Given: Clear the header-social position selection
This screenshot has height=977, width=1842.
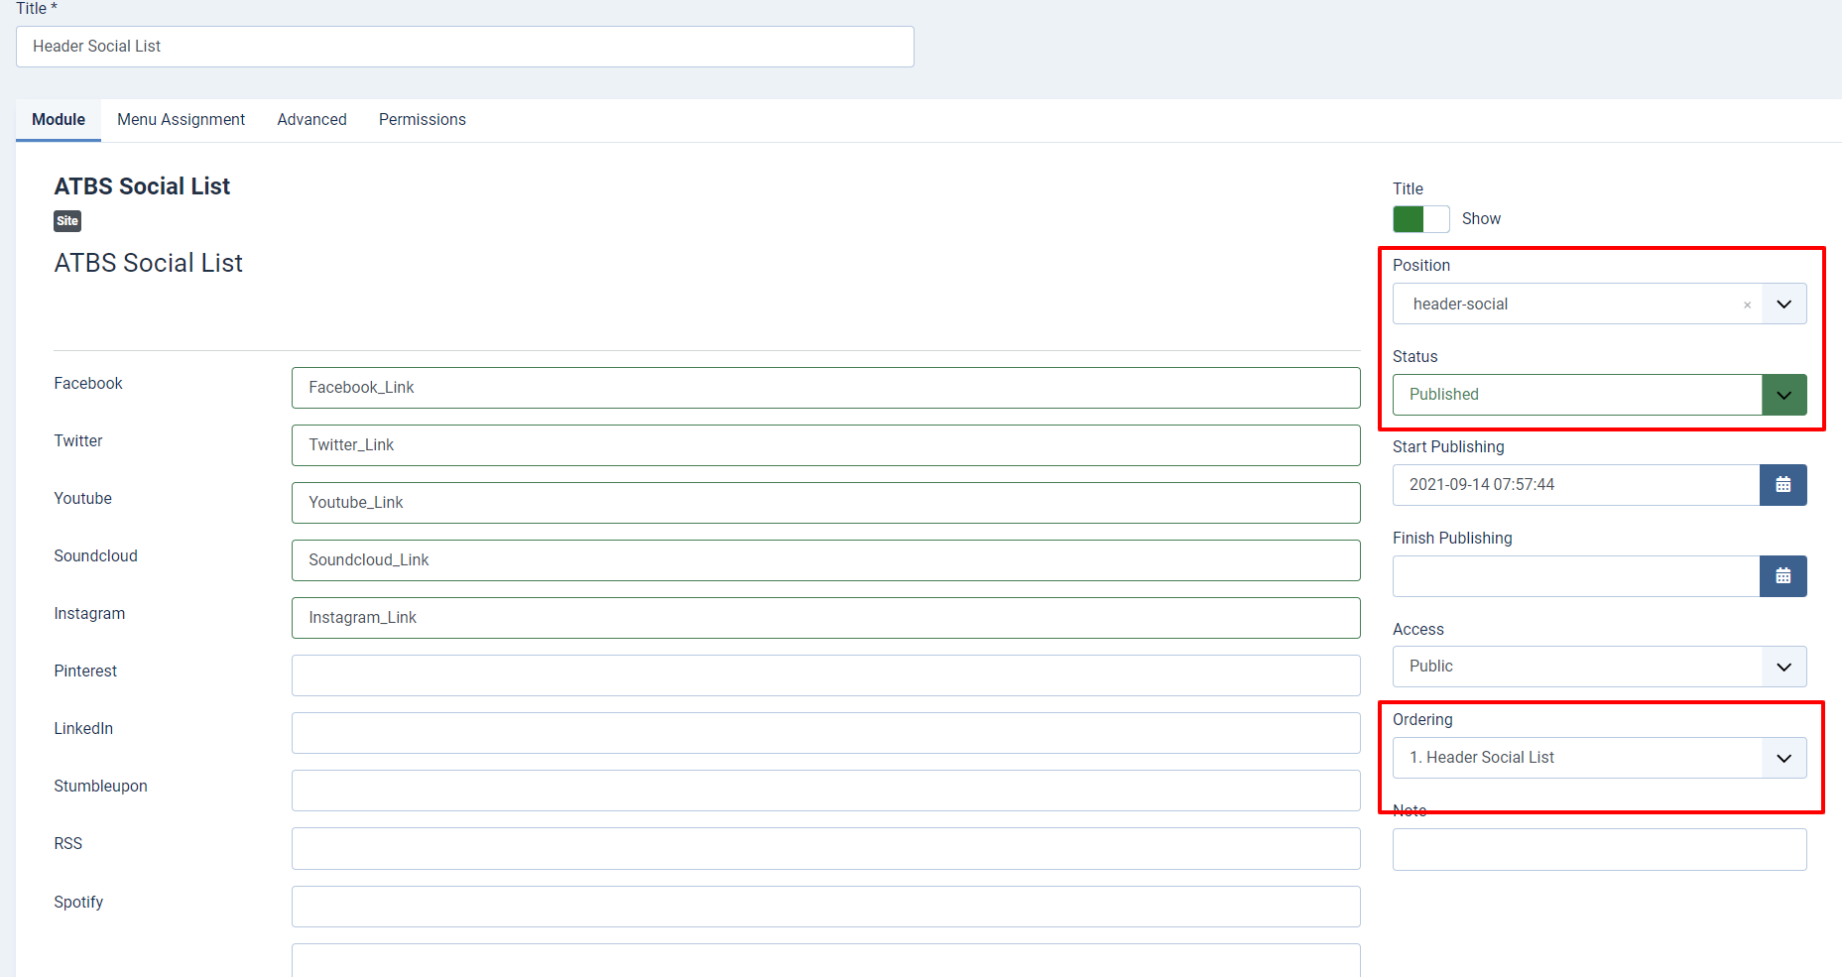Looking at the screenshot, I should (1747, 305).
